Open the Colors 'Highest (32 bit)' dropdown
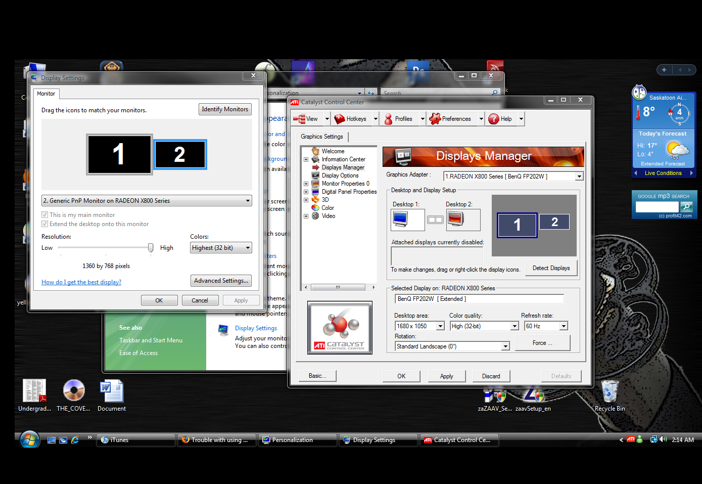 pos(248,248)
